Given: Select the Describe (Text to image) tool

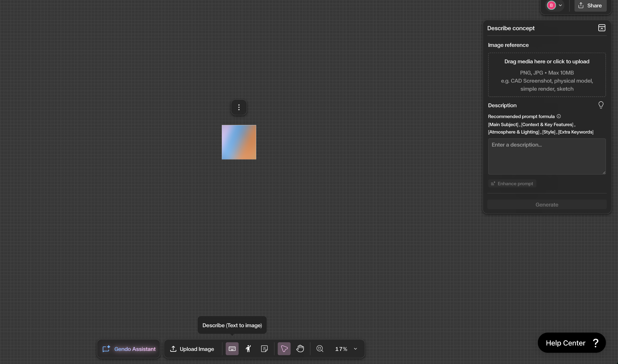Looking at the screenshot, I should pyautogui.click(x=232, y=349).
